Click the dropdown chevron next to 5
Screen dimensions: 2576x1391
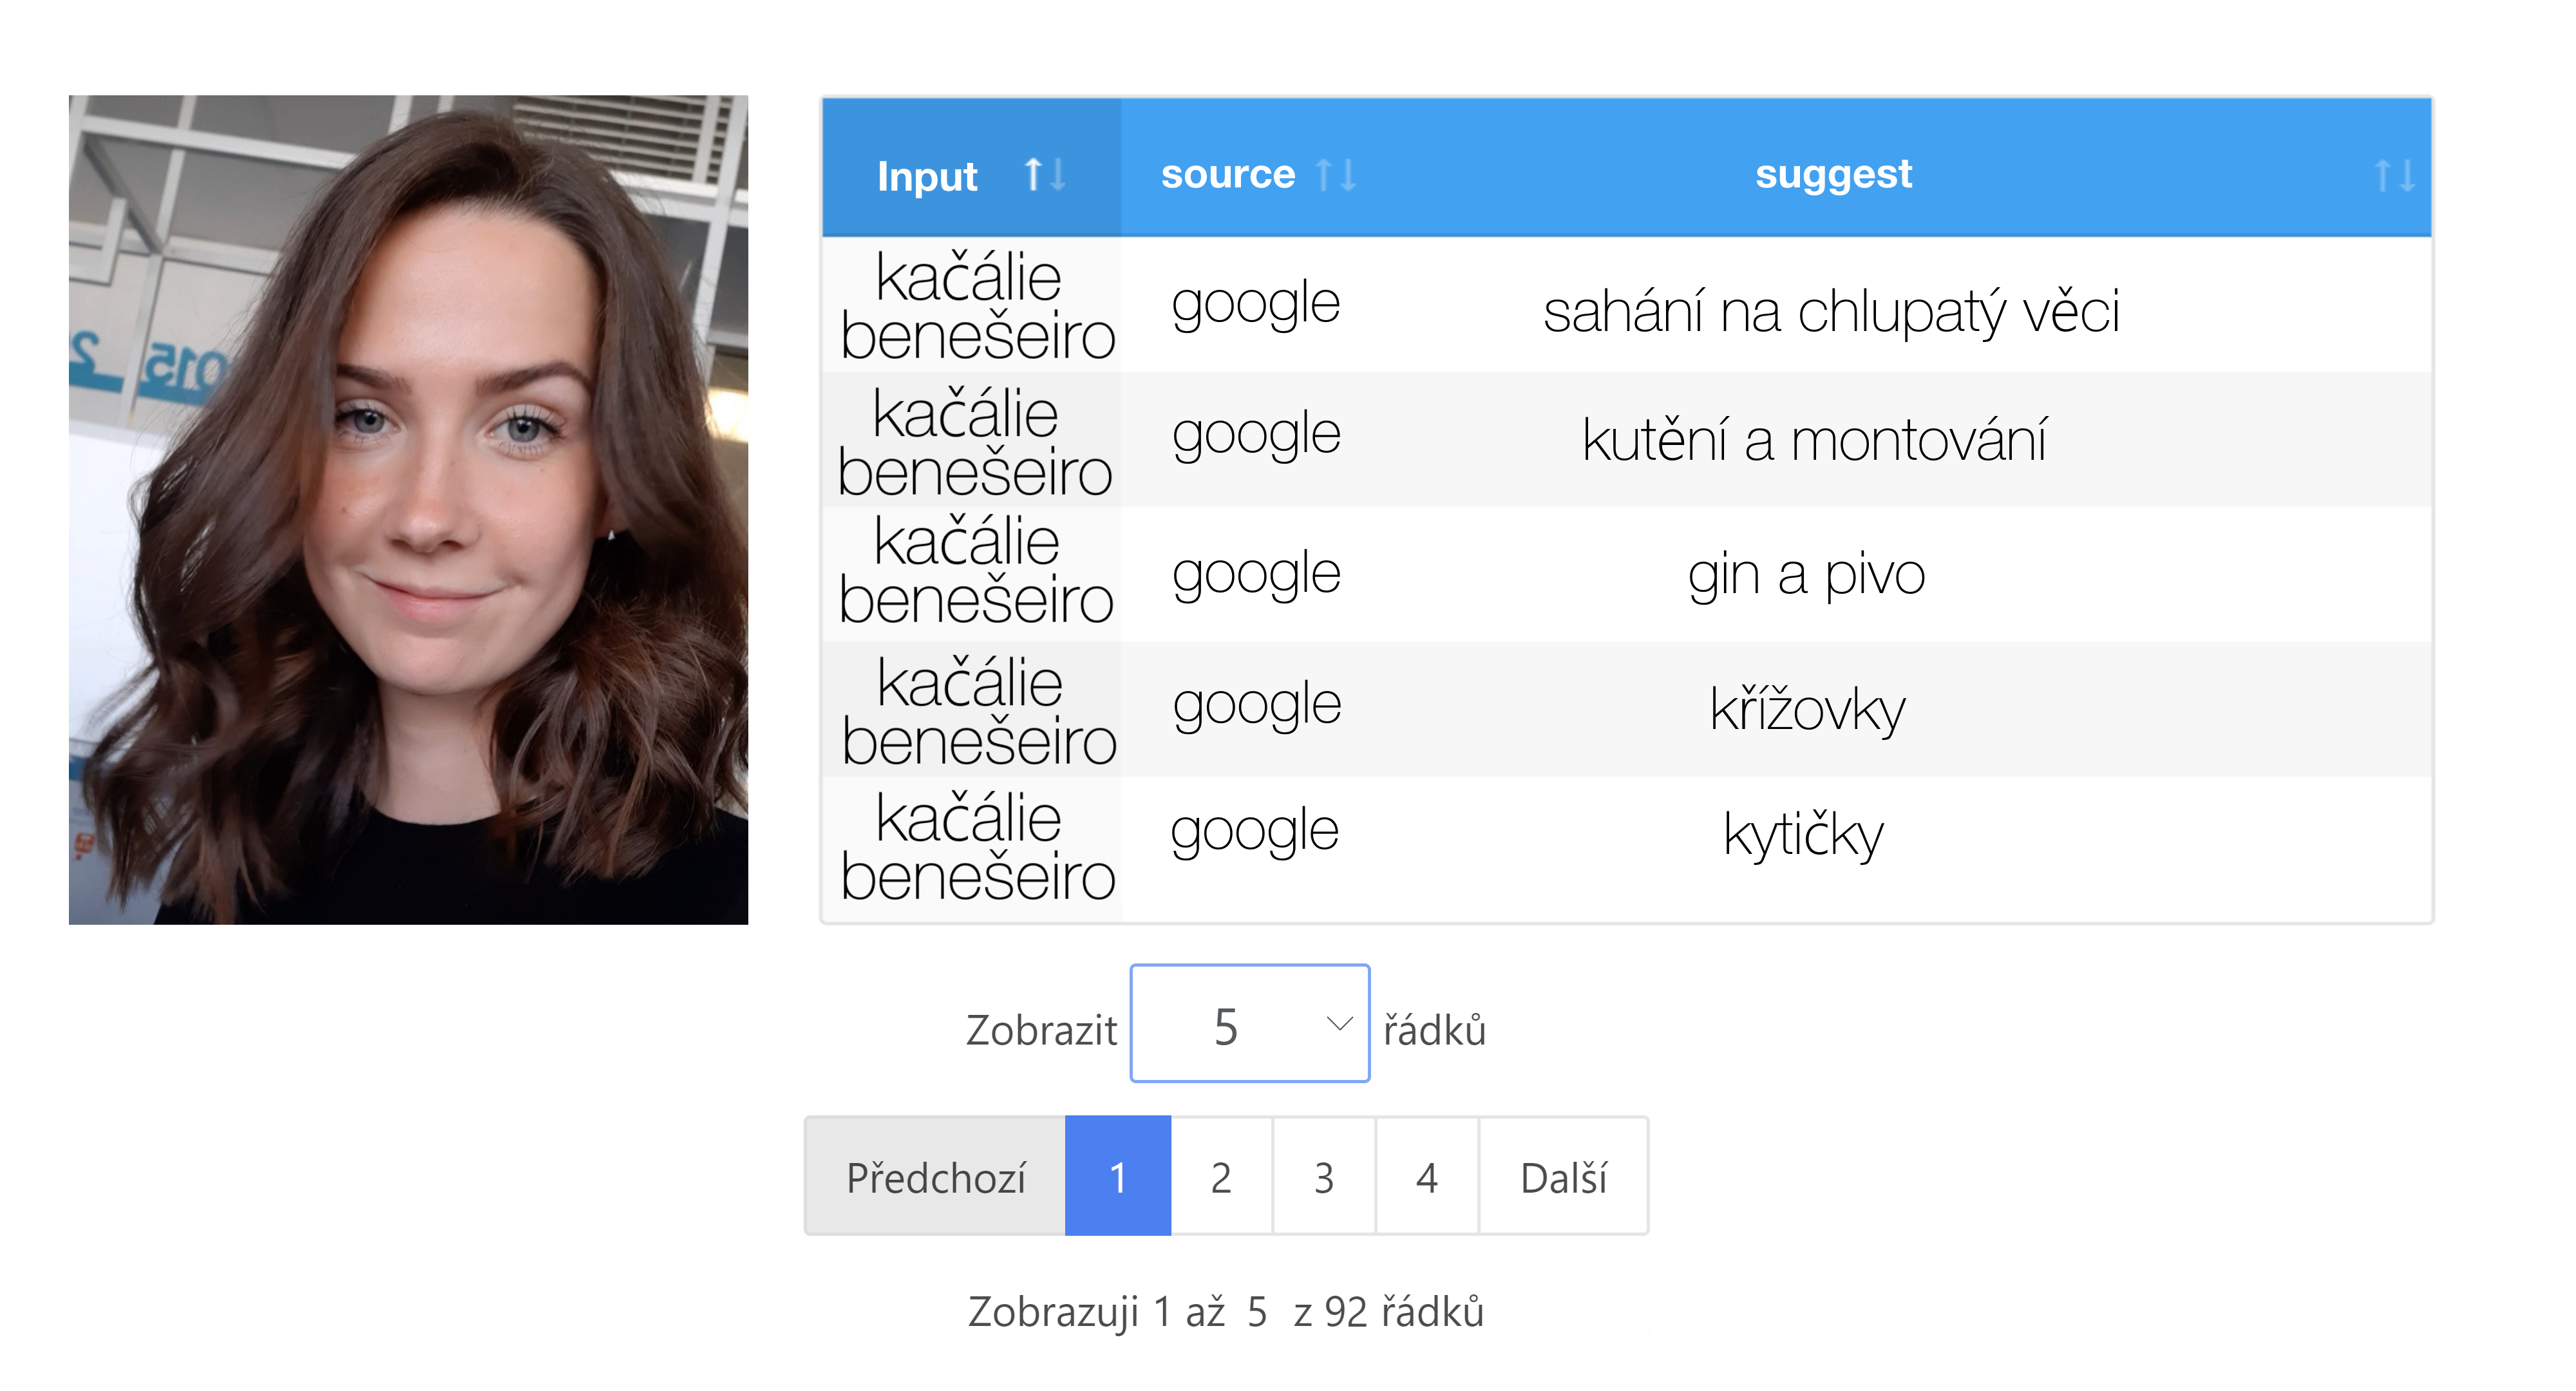point(1339,1023)
